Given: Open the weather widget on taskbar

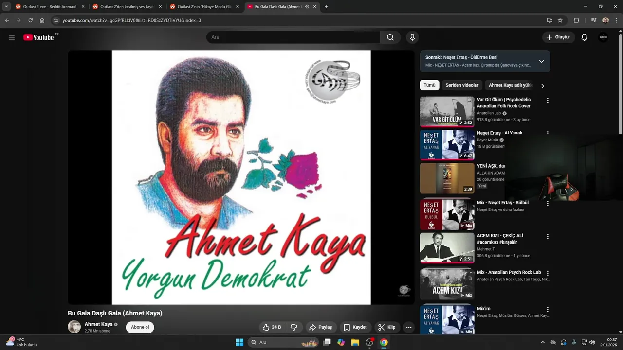Looking at the screenshot, I should (22, 342).
